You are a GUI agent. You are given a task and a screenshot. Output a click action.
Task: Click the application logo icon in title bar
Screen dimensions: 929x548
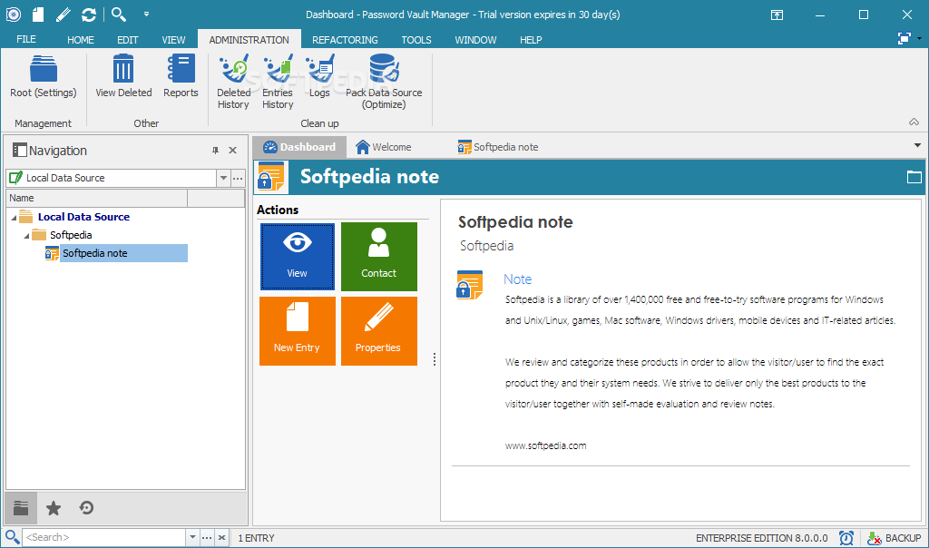coord(13,15)
